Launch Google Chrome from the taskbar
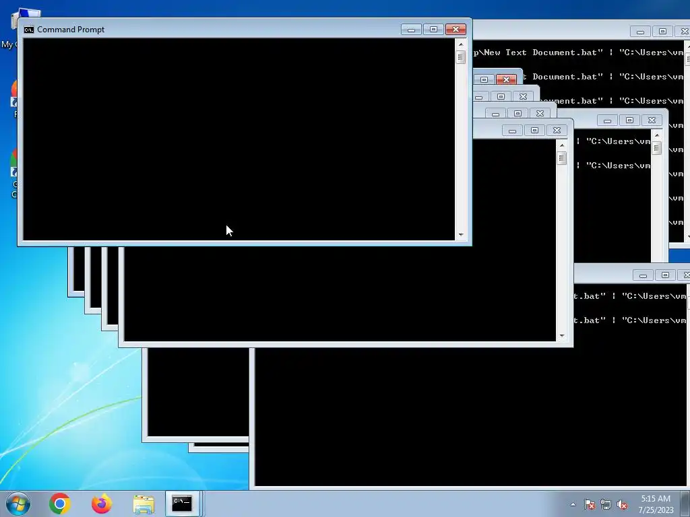The width and height of the screenshot is (690, 517). 60,504
